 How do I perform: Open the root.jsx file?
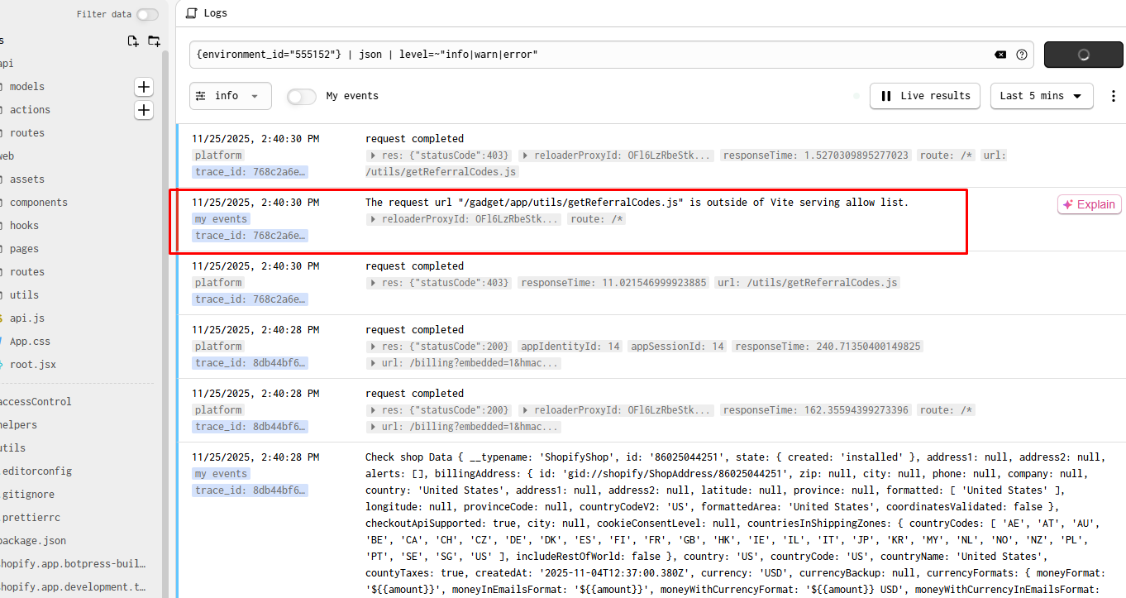32,365
